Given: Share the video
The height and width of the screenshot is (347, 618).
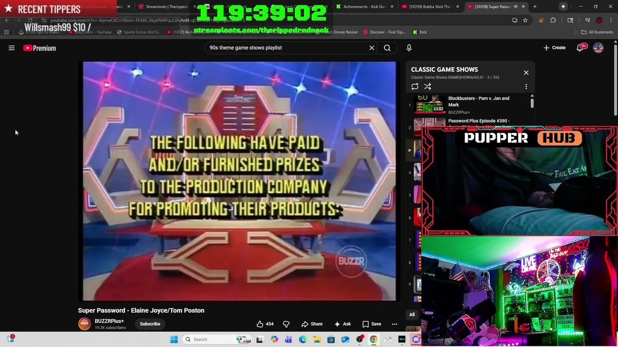Looking at the screenshot, I should pyautogui.click(x=312, y=324).
